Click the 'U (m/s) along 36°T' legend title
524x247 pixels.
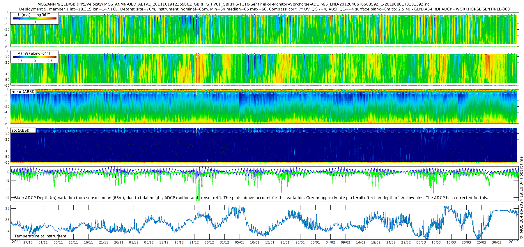coord(34,15)
